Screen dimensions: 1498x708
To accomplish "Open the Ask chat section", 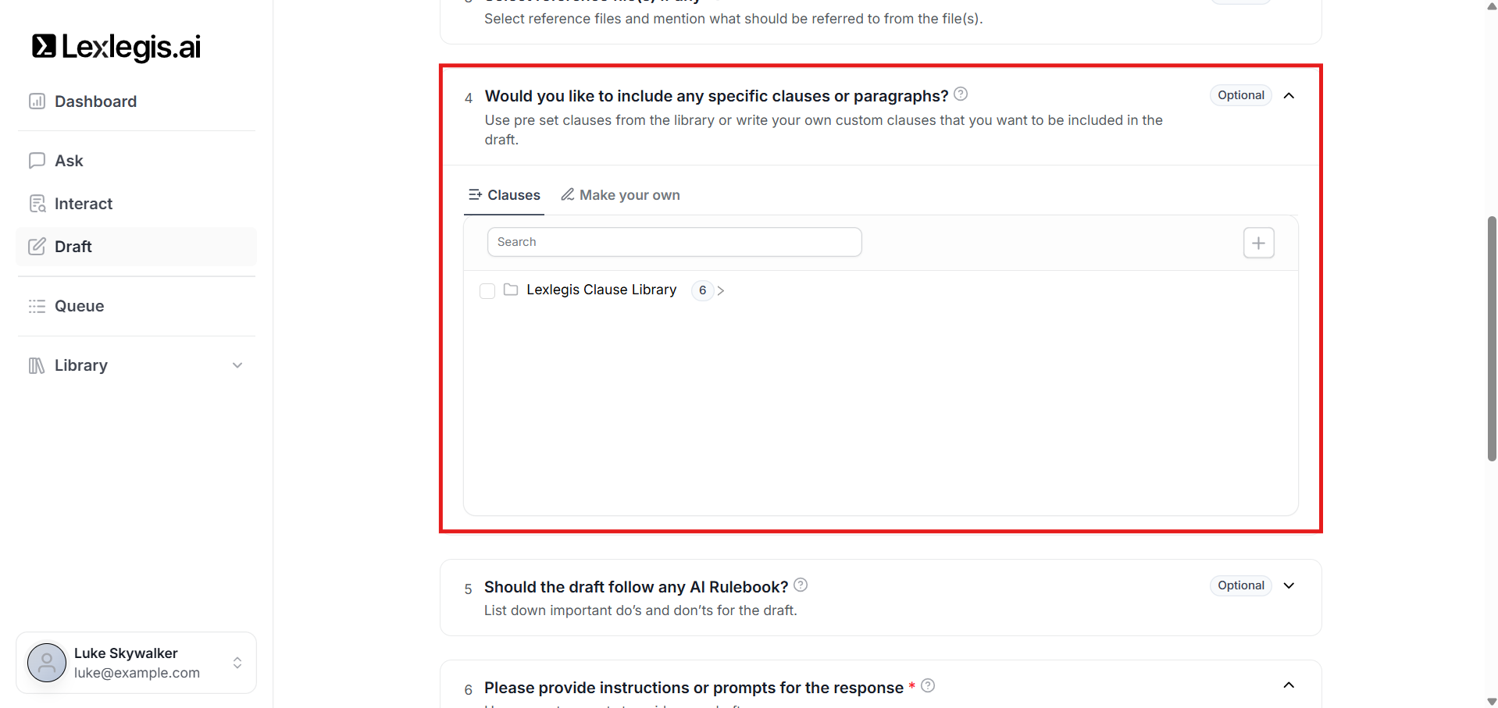I will (69, 161).
